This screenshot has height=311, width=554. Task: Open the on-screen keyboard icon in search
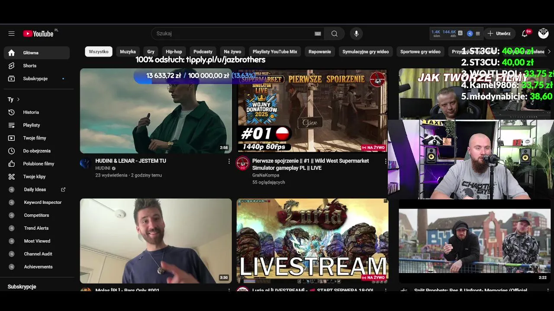[x=318, y=34]
